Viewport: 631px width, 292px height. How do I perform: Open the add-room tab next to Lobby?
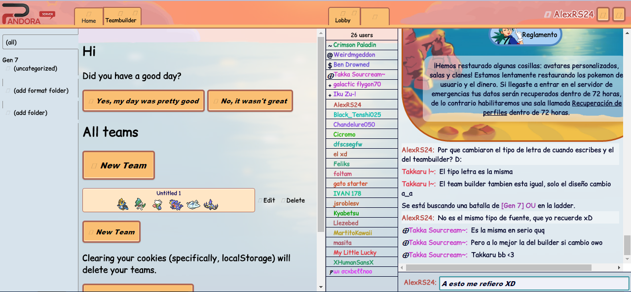click(x=375, y=17)
